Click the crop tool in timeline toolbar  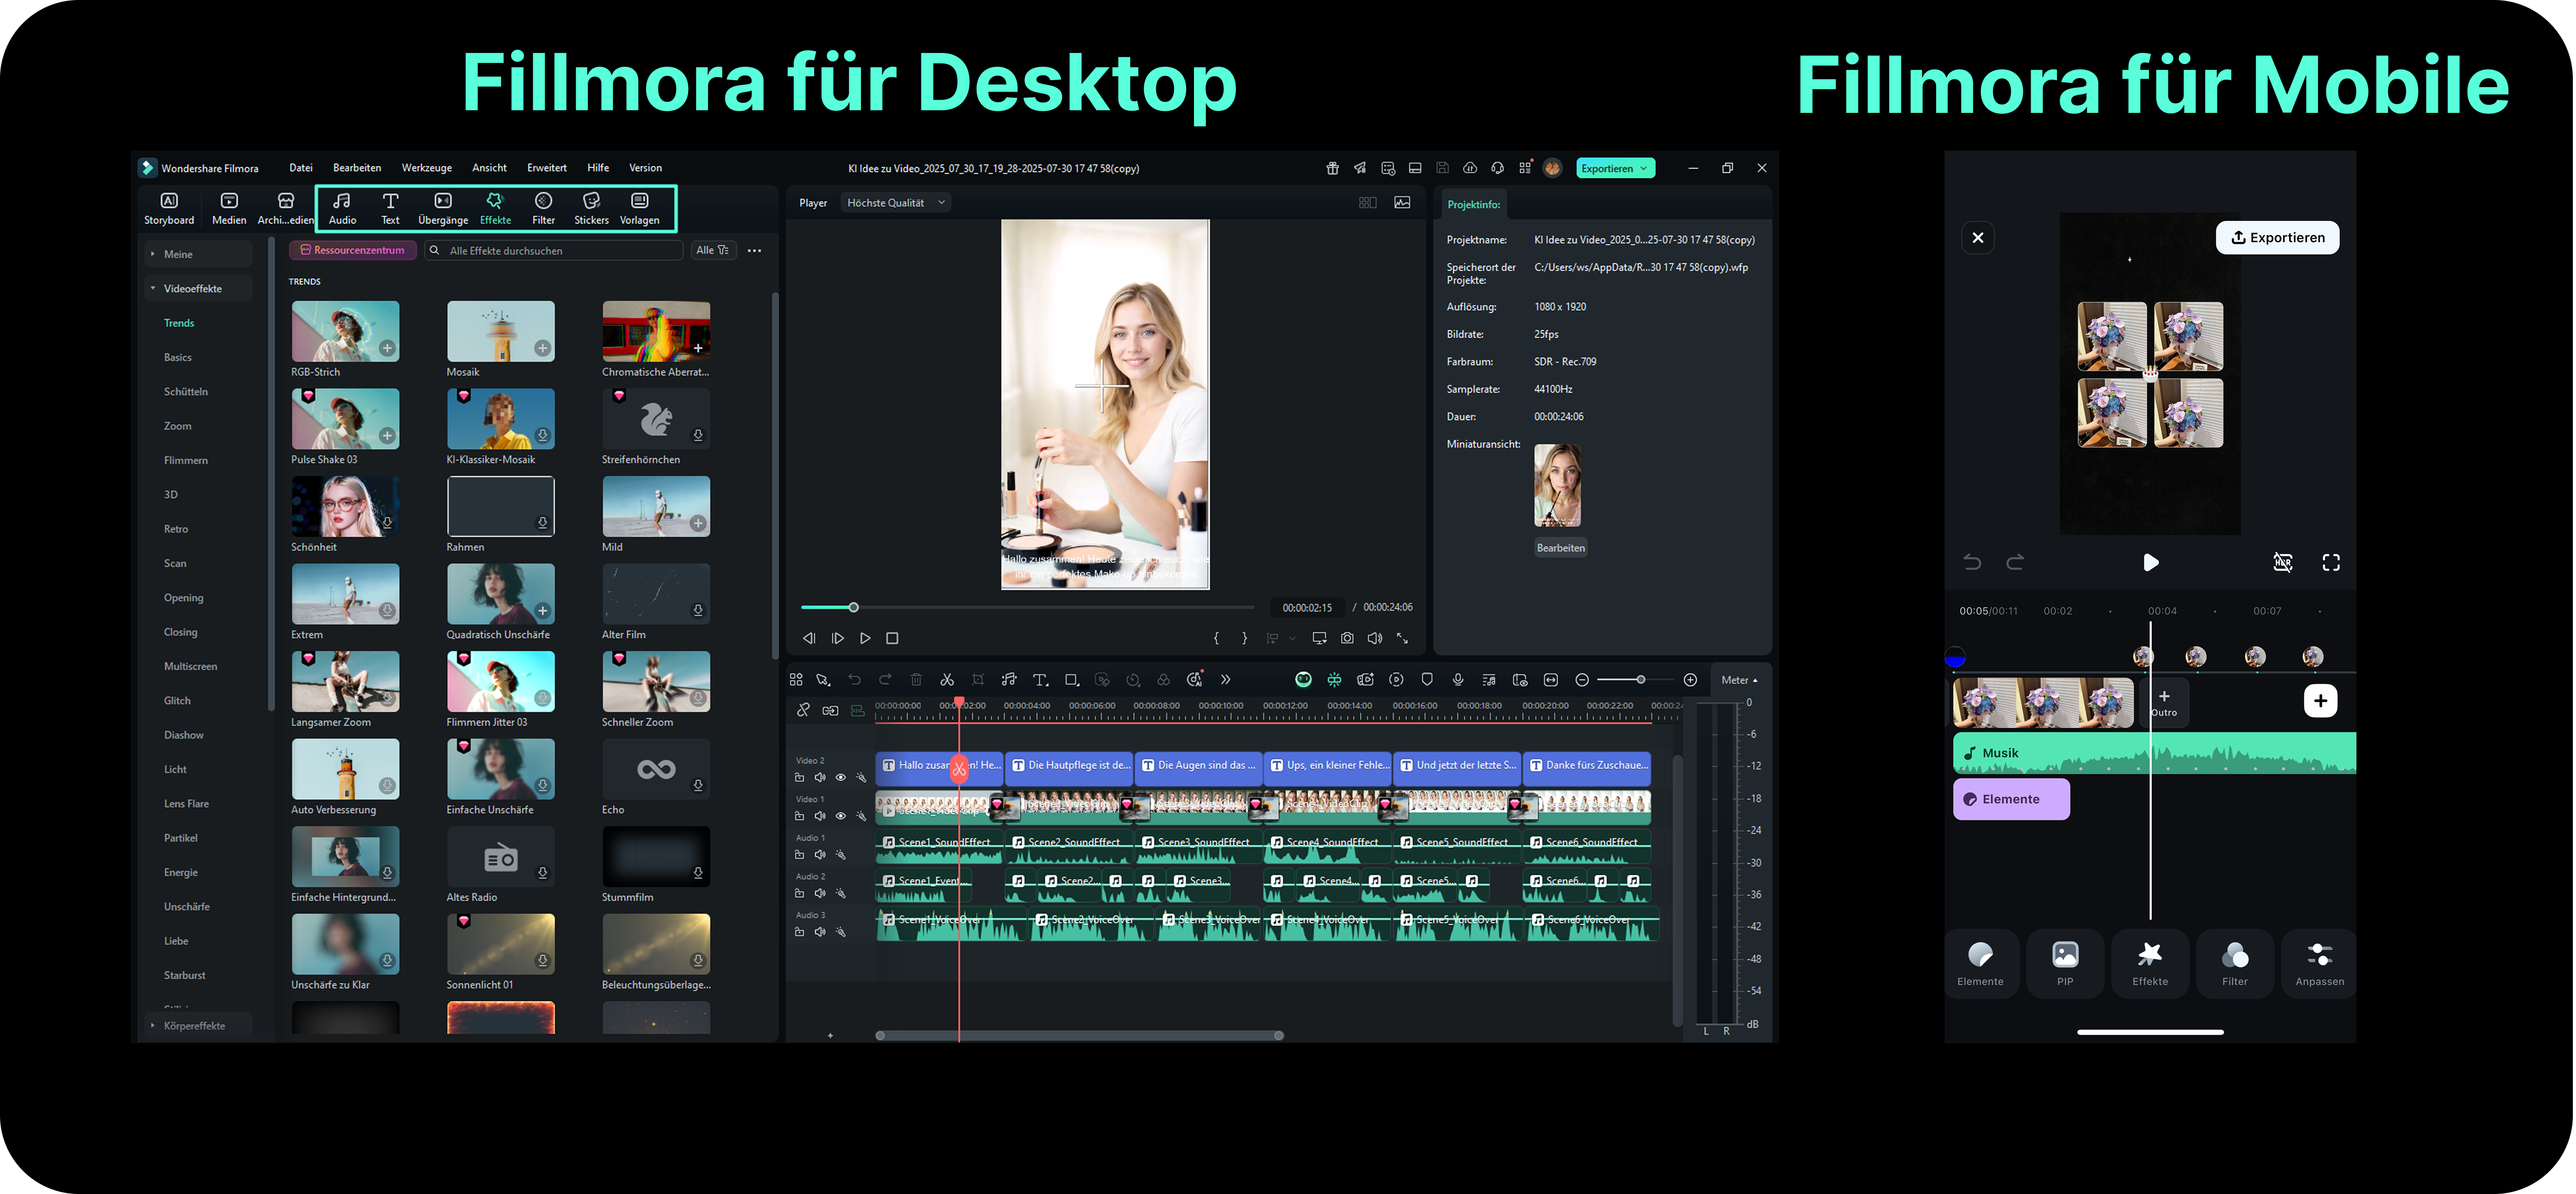click(x=978, y=680)
